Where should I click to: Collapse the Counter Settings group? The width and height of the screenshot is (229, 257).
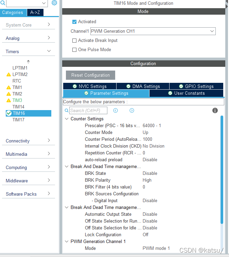(67, 119)
